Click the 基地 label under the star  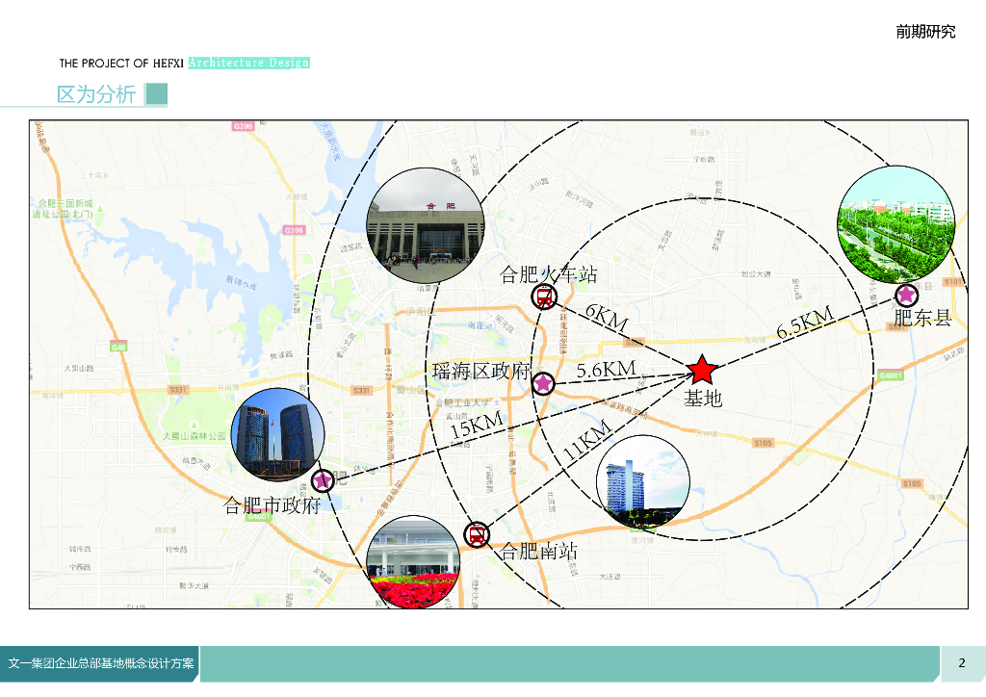tap(703, 399)
